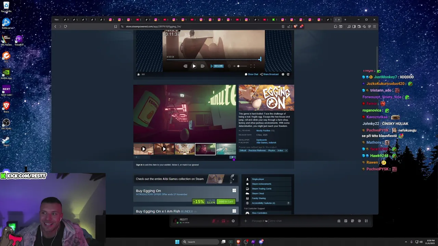
Task: Enter fullscreen for the broadcast player
Action: click(x=253, y=66)
